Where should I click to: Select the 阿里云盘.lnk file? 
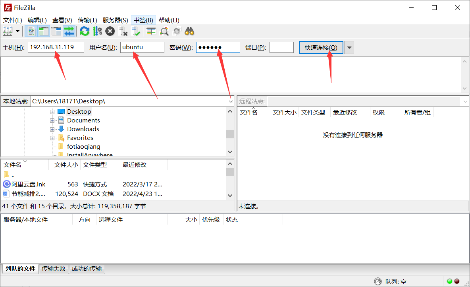pos(28,184)
